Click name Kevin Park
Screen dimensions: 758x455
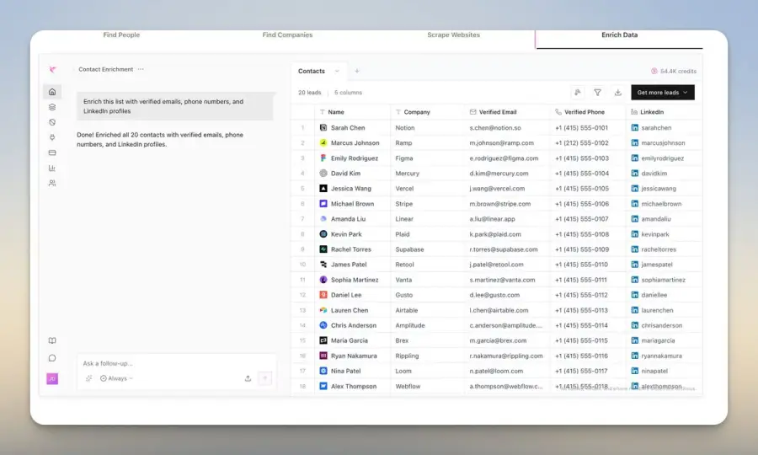[346, 234]
